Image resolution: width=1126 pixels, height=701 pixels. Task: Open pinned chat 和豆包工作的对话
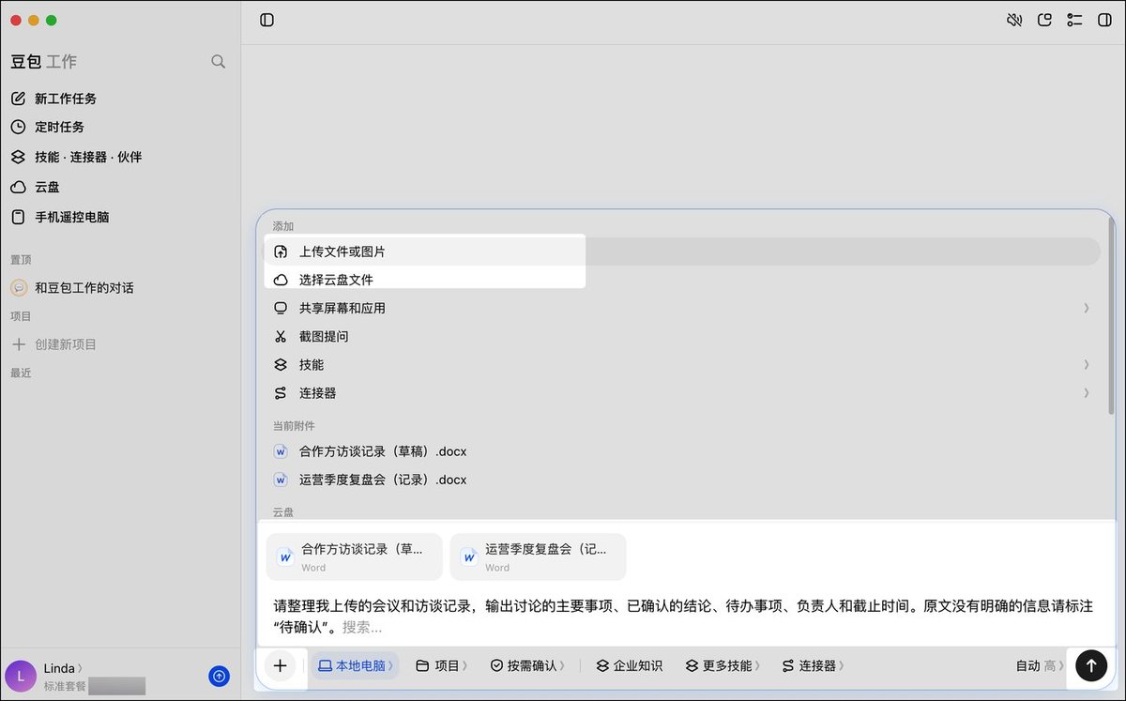[120, 288]
